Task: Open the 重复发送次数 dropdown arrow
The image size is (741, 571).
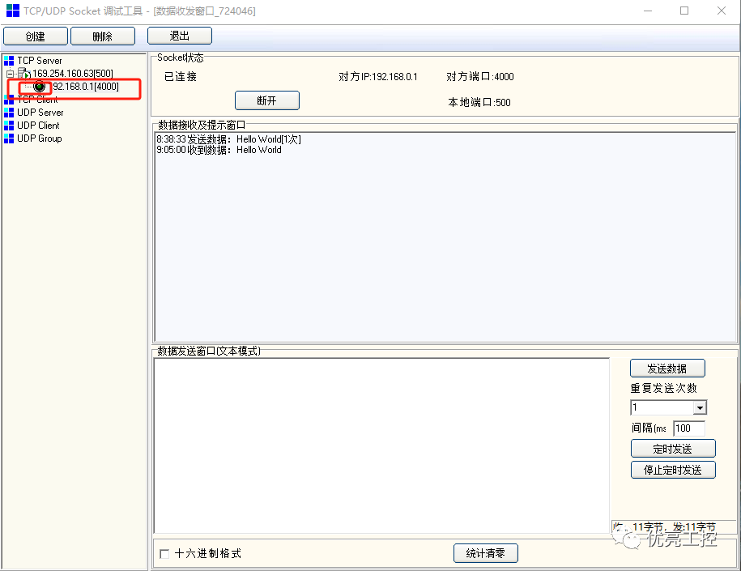Action: 700,407
